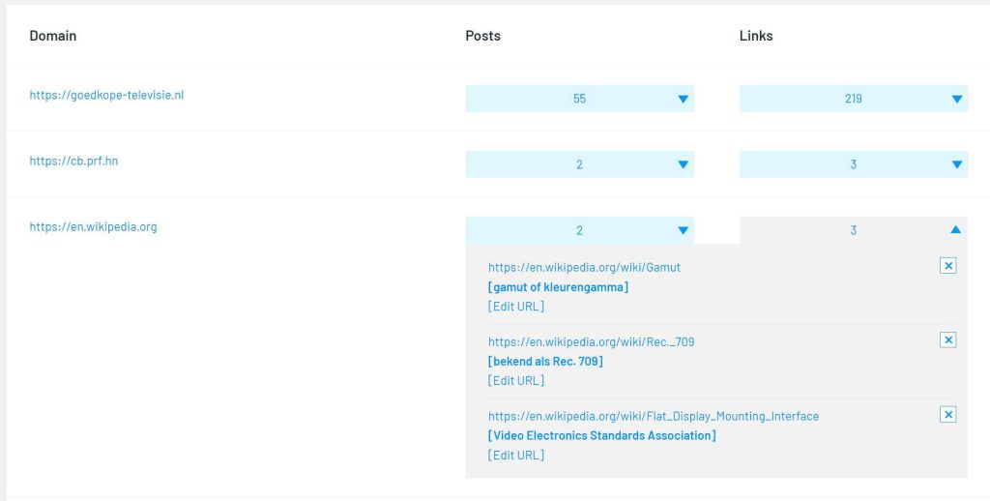990x501 pixels.
Task: Click anchor text gamut of kleurengamma
Action: coord(558,287)
